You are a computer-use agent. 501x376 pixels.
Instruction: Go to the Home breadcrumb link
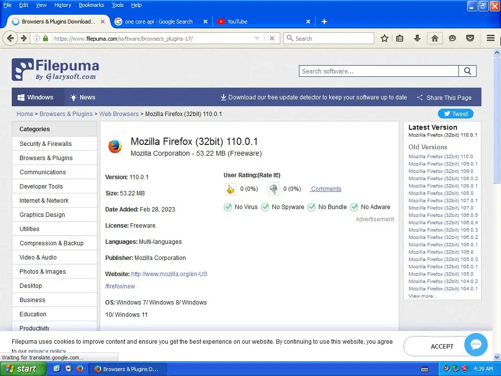coord(25,114)
